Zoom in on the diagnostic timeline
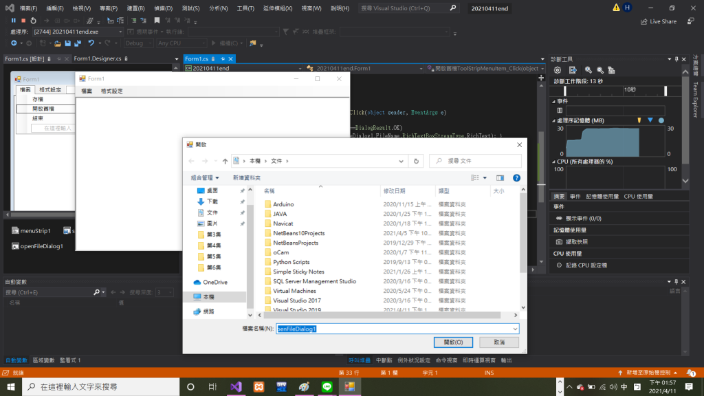Screen dimensions: 704x396 588,70
